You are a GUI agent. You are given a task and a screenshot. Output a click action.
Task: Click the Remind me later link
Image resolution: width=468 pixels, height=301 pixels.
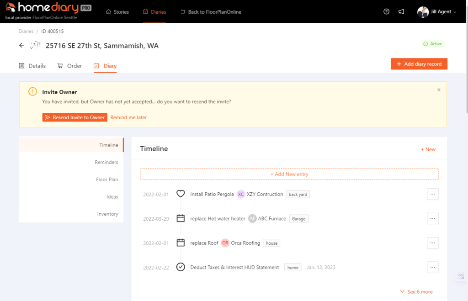[x=128, y=117]
